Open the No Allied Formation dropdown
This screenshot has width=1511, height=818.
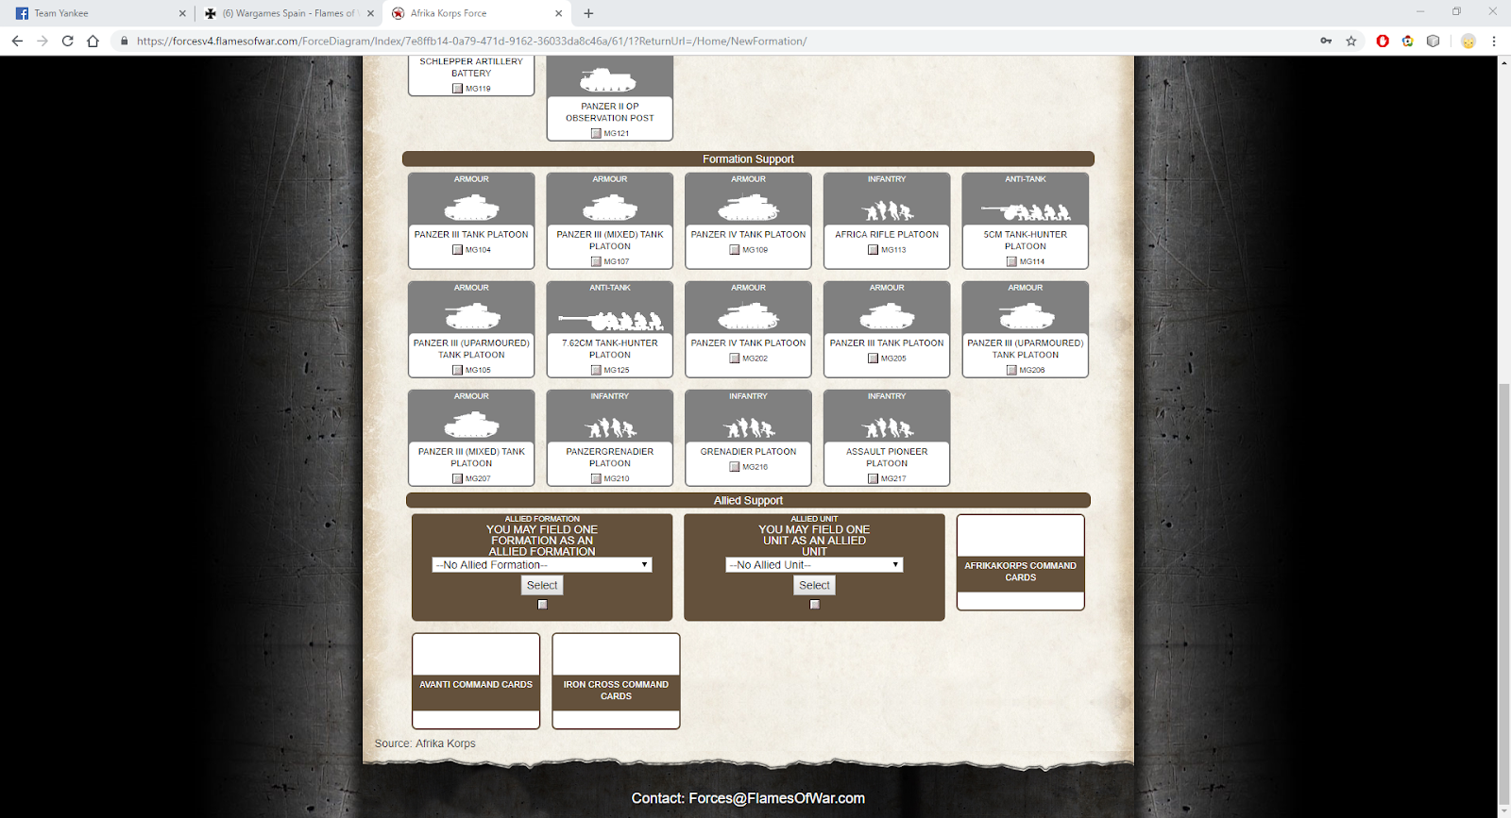tap(542, 565)
